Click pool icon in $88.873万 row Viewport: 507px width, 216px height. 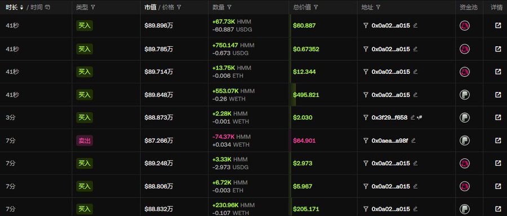(x=465, y=117)
